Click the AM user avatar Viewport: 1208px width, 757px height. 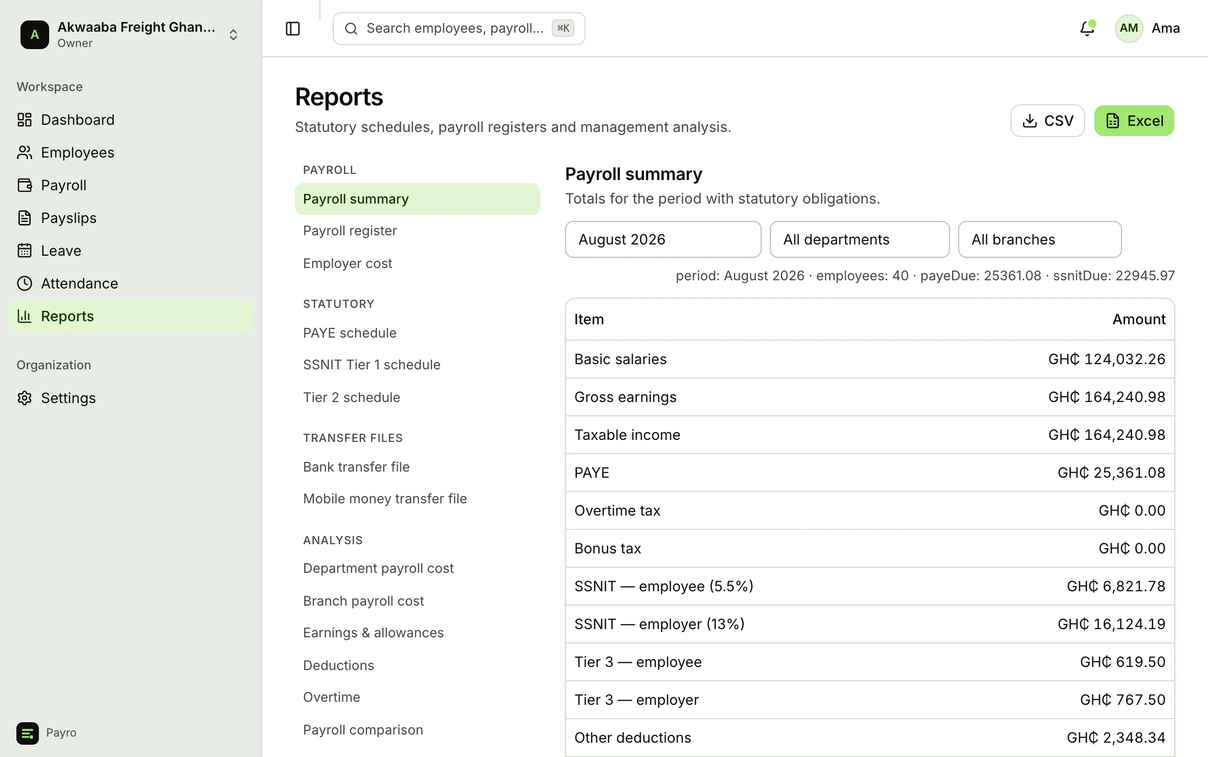point(1129,28)
